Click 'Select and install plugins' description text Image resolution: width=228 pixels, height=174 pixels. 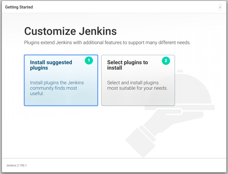point(137,85)
